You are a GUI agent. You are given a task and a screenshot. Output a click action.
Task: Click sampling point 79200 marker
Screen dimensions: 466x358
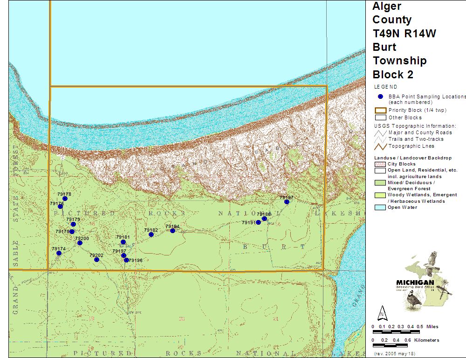80,243
